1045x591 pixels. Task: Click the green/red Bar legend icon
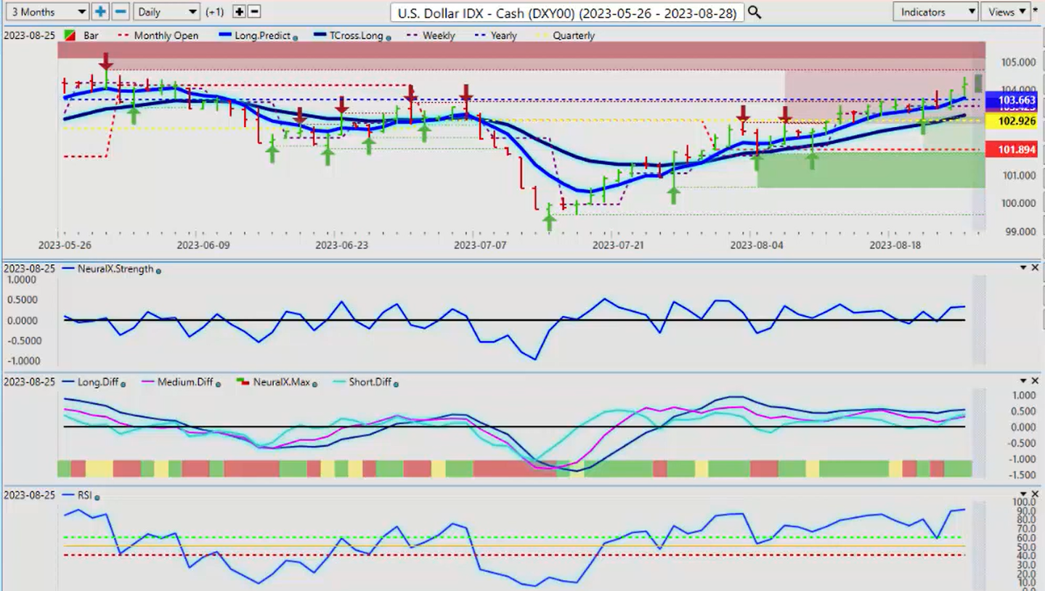70,35
